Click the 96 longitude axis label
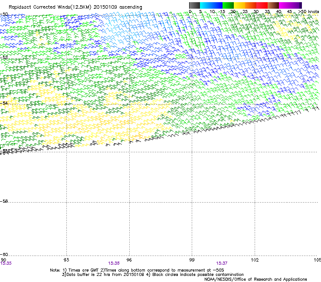 point(129,260)
